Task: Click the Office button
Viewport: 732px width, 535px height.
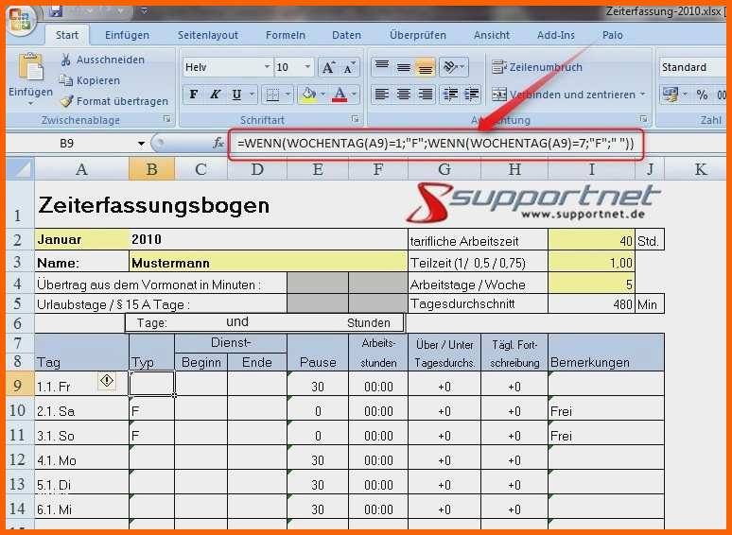Action: coord(19,18)
